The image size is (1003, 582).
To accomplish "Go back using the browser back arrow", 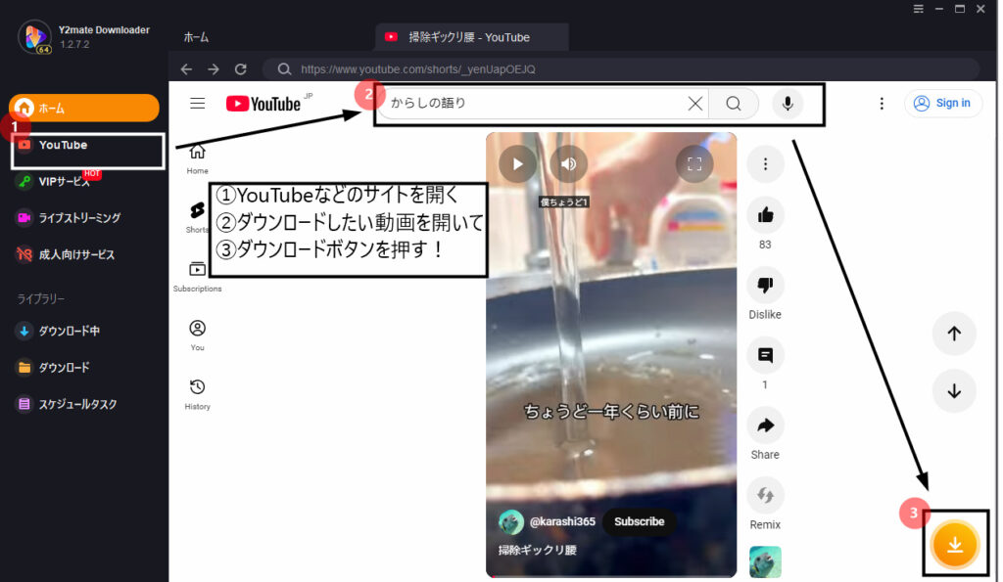I will 186,69.
